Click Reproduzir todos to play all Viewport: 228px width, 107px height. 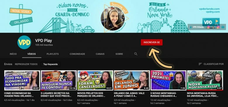pos(26,64)
